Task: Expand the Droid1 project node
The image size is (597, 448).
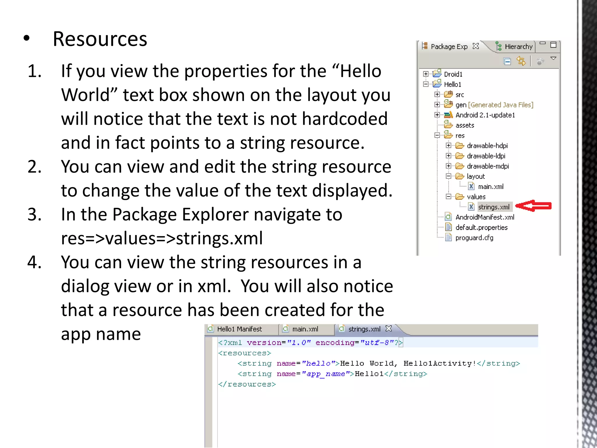Action: (426, 74)
